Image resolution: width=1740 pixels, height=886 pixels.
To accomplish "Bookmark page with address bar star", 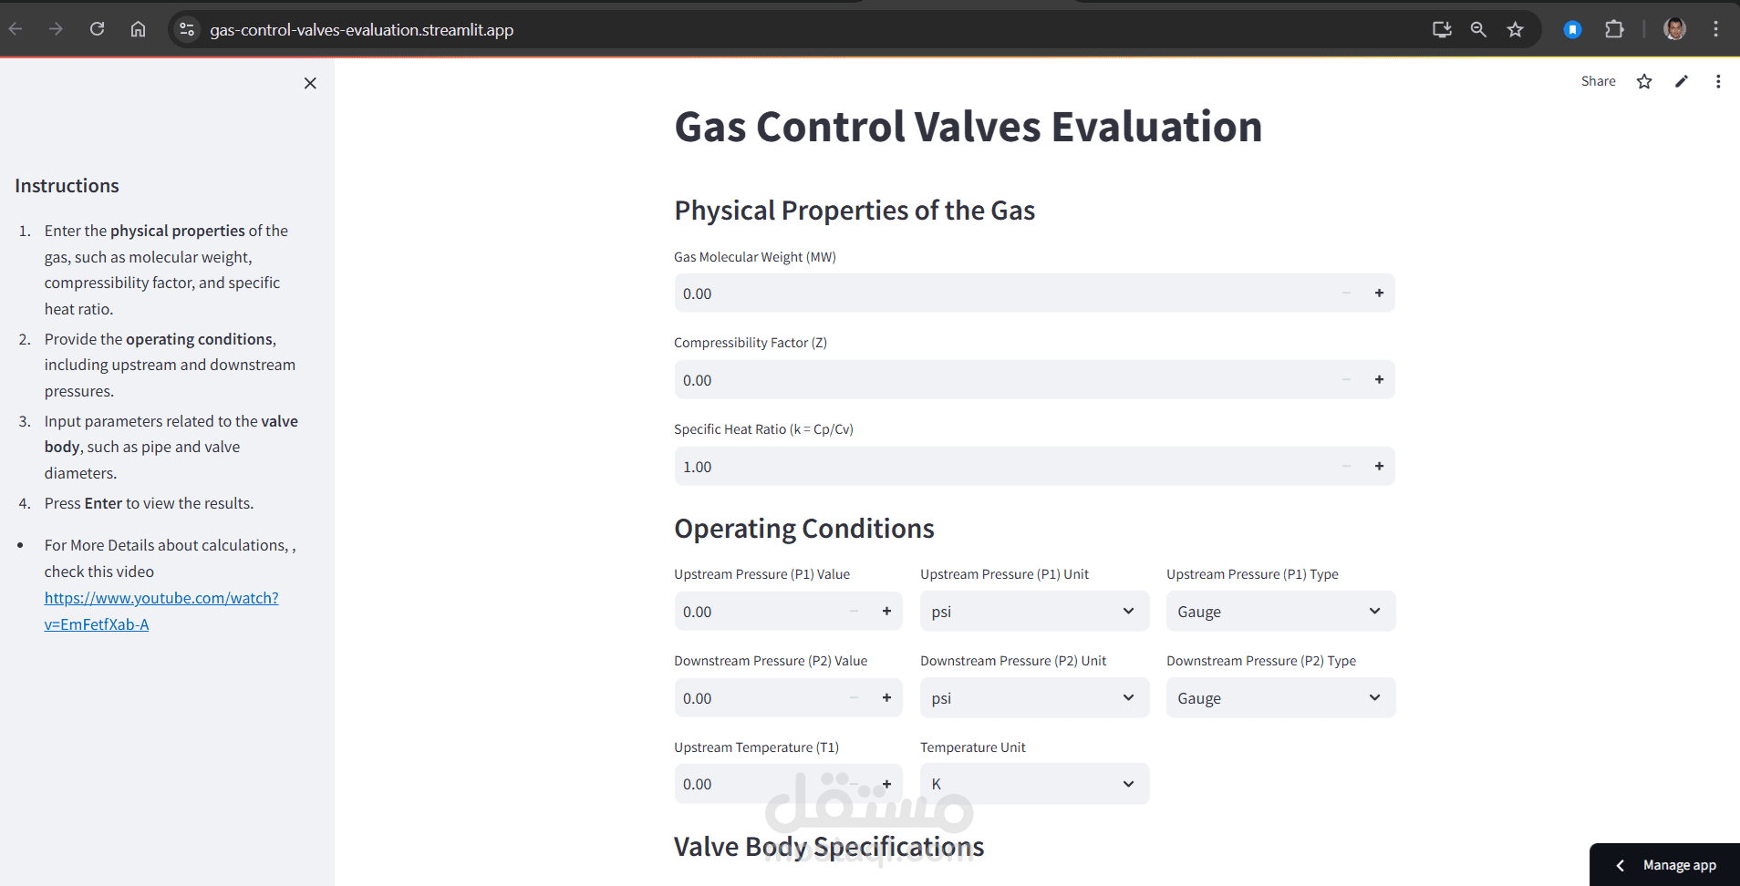I will click(1515, 29).
